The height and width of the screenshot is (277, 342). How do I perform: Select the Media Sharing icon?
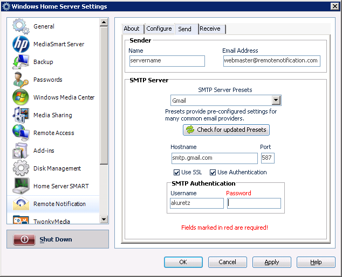point(20,115)
